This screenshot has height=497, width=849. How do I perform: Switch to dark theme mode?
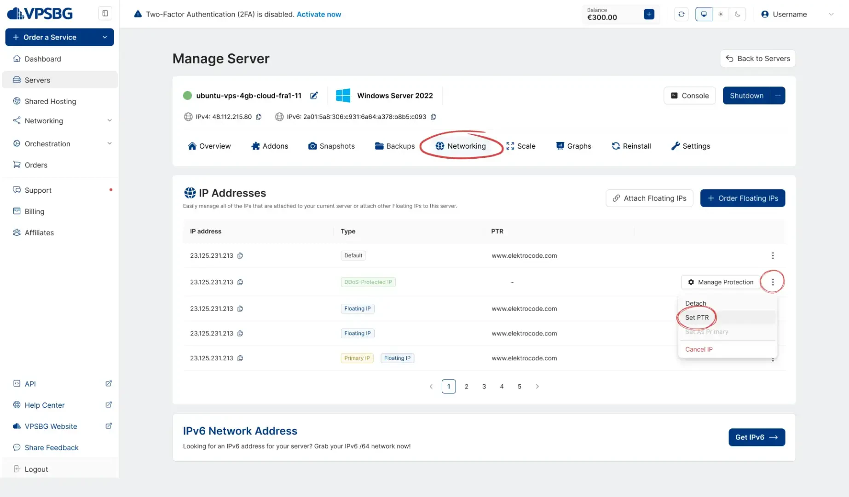pyautogui.click(x=737, y=14)
